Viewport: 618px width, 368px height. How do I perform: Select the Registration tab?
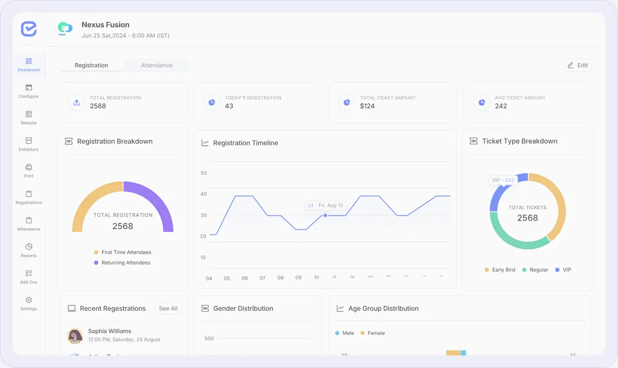[x=91, y=65]
